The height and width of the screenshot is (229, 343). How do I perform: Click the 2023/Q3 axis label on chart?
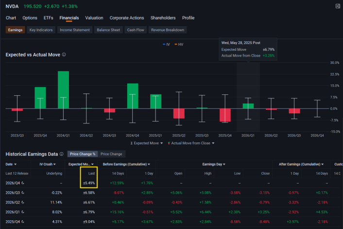pyautogui.click(x=17, y=136)
